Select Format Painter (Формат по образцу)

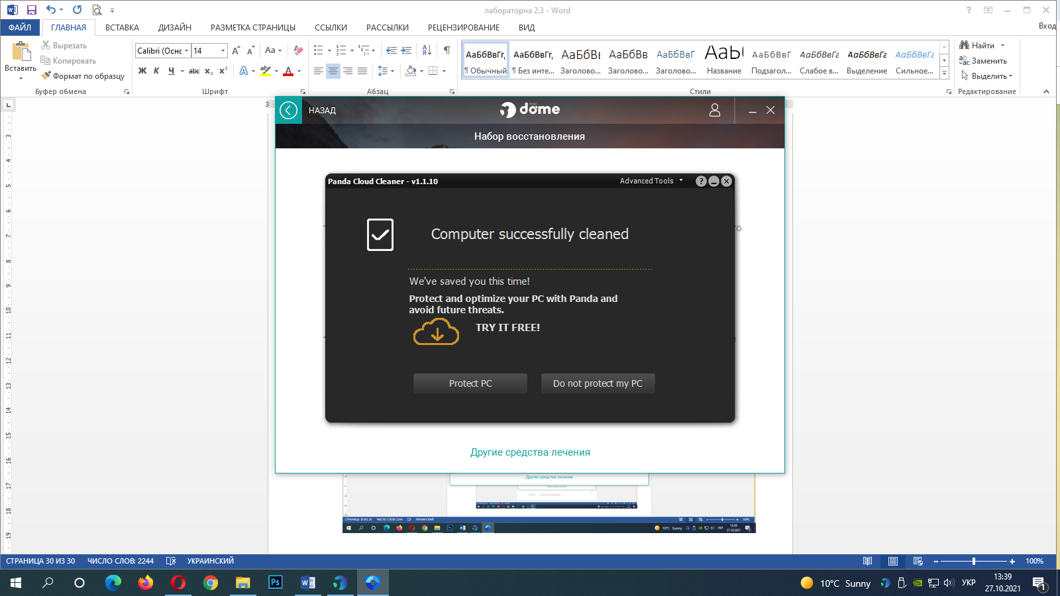click(x=83, y=76)
